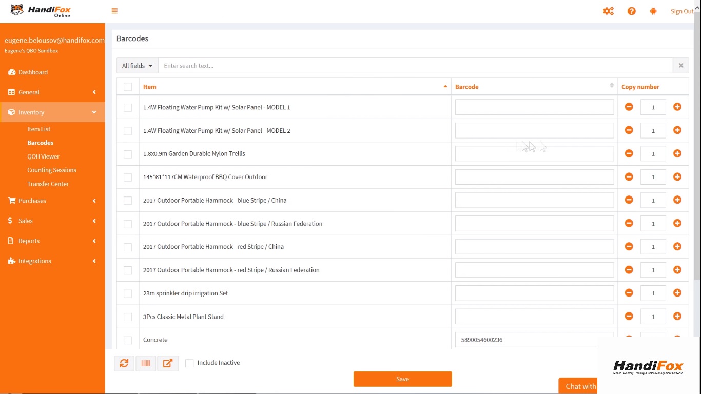Image resolution: width=701 pixels, height=394 pixels.
Task: Click the orange Save button
Action: pos(402,379)
